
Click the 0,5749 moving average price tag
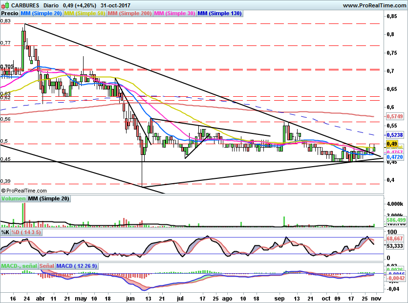(x=394, y=117)
